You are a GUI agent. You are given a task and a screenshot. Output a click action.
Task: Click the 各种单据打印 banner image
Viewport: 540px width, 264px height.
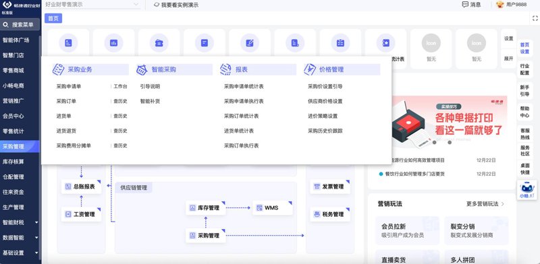450,122
